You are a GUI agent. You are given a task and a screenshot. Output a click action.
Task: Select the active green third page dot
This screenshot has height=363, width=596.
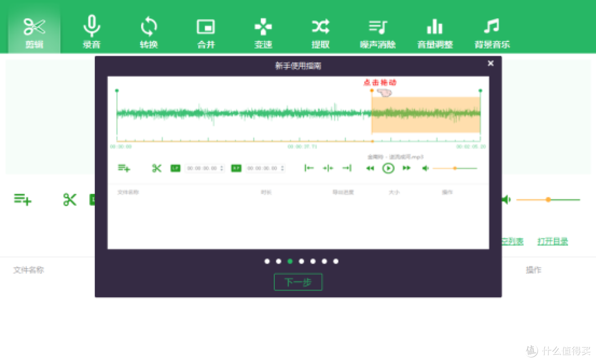(x=290, y=261)
